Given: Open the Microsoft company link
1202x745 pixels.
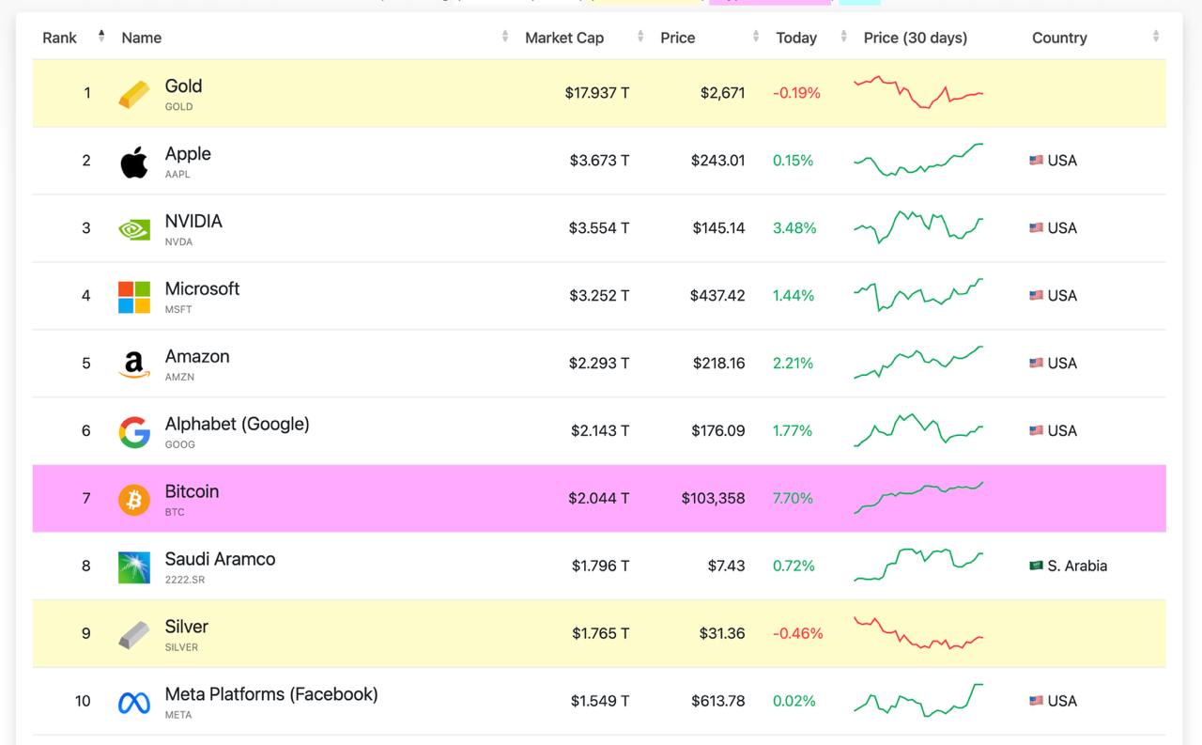Looking at the screenshot, I should pos(202,288).
